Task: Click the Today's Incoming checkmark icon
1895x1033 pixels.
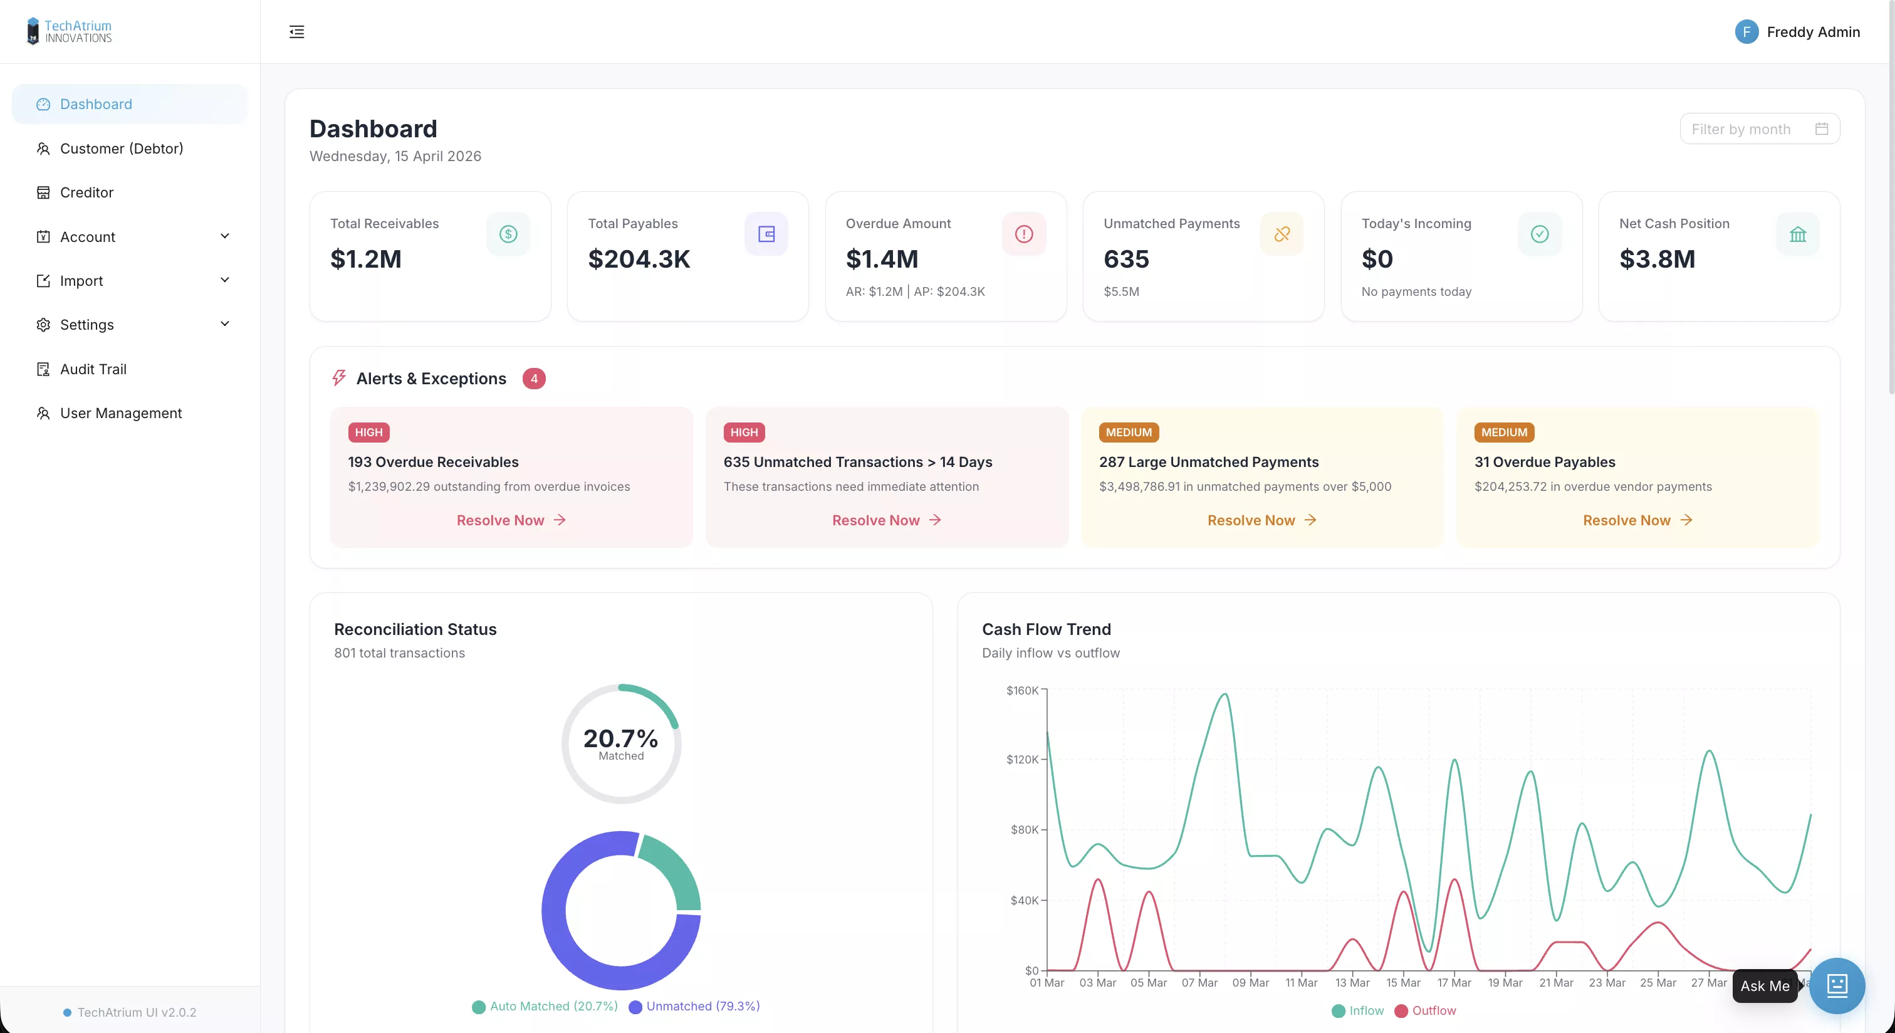Action: pyautogui.click(x=1540, y=234)
